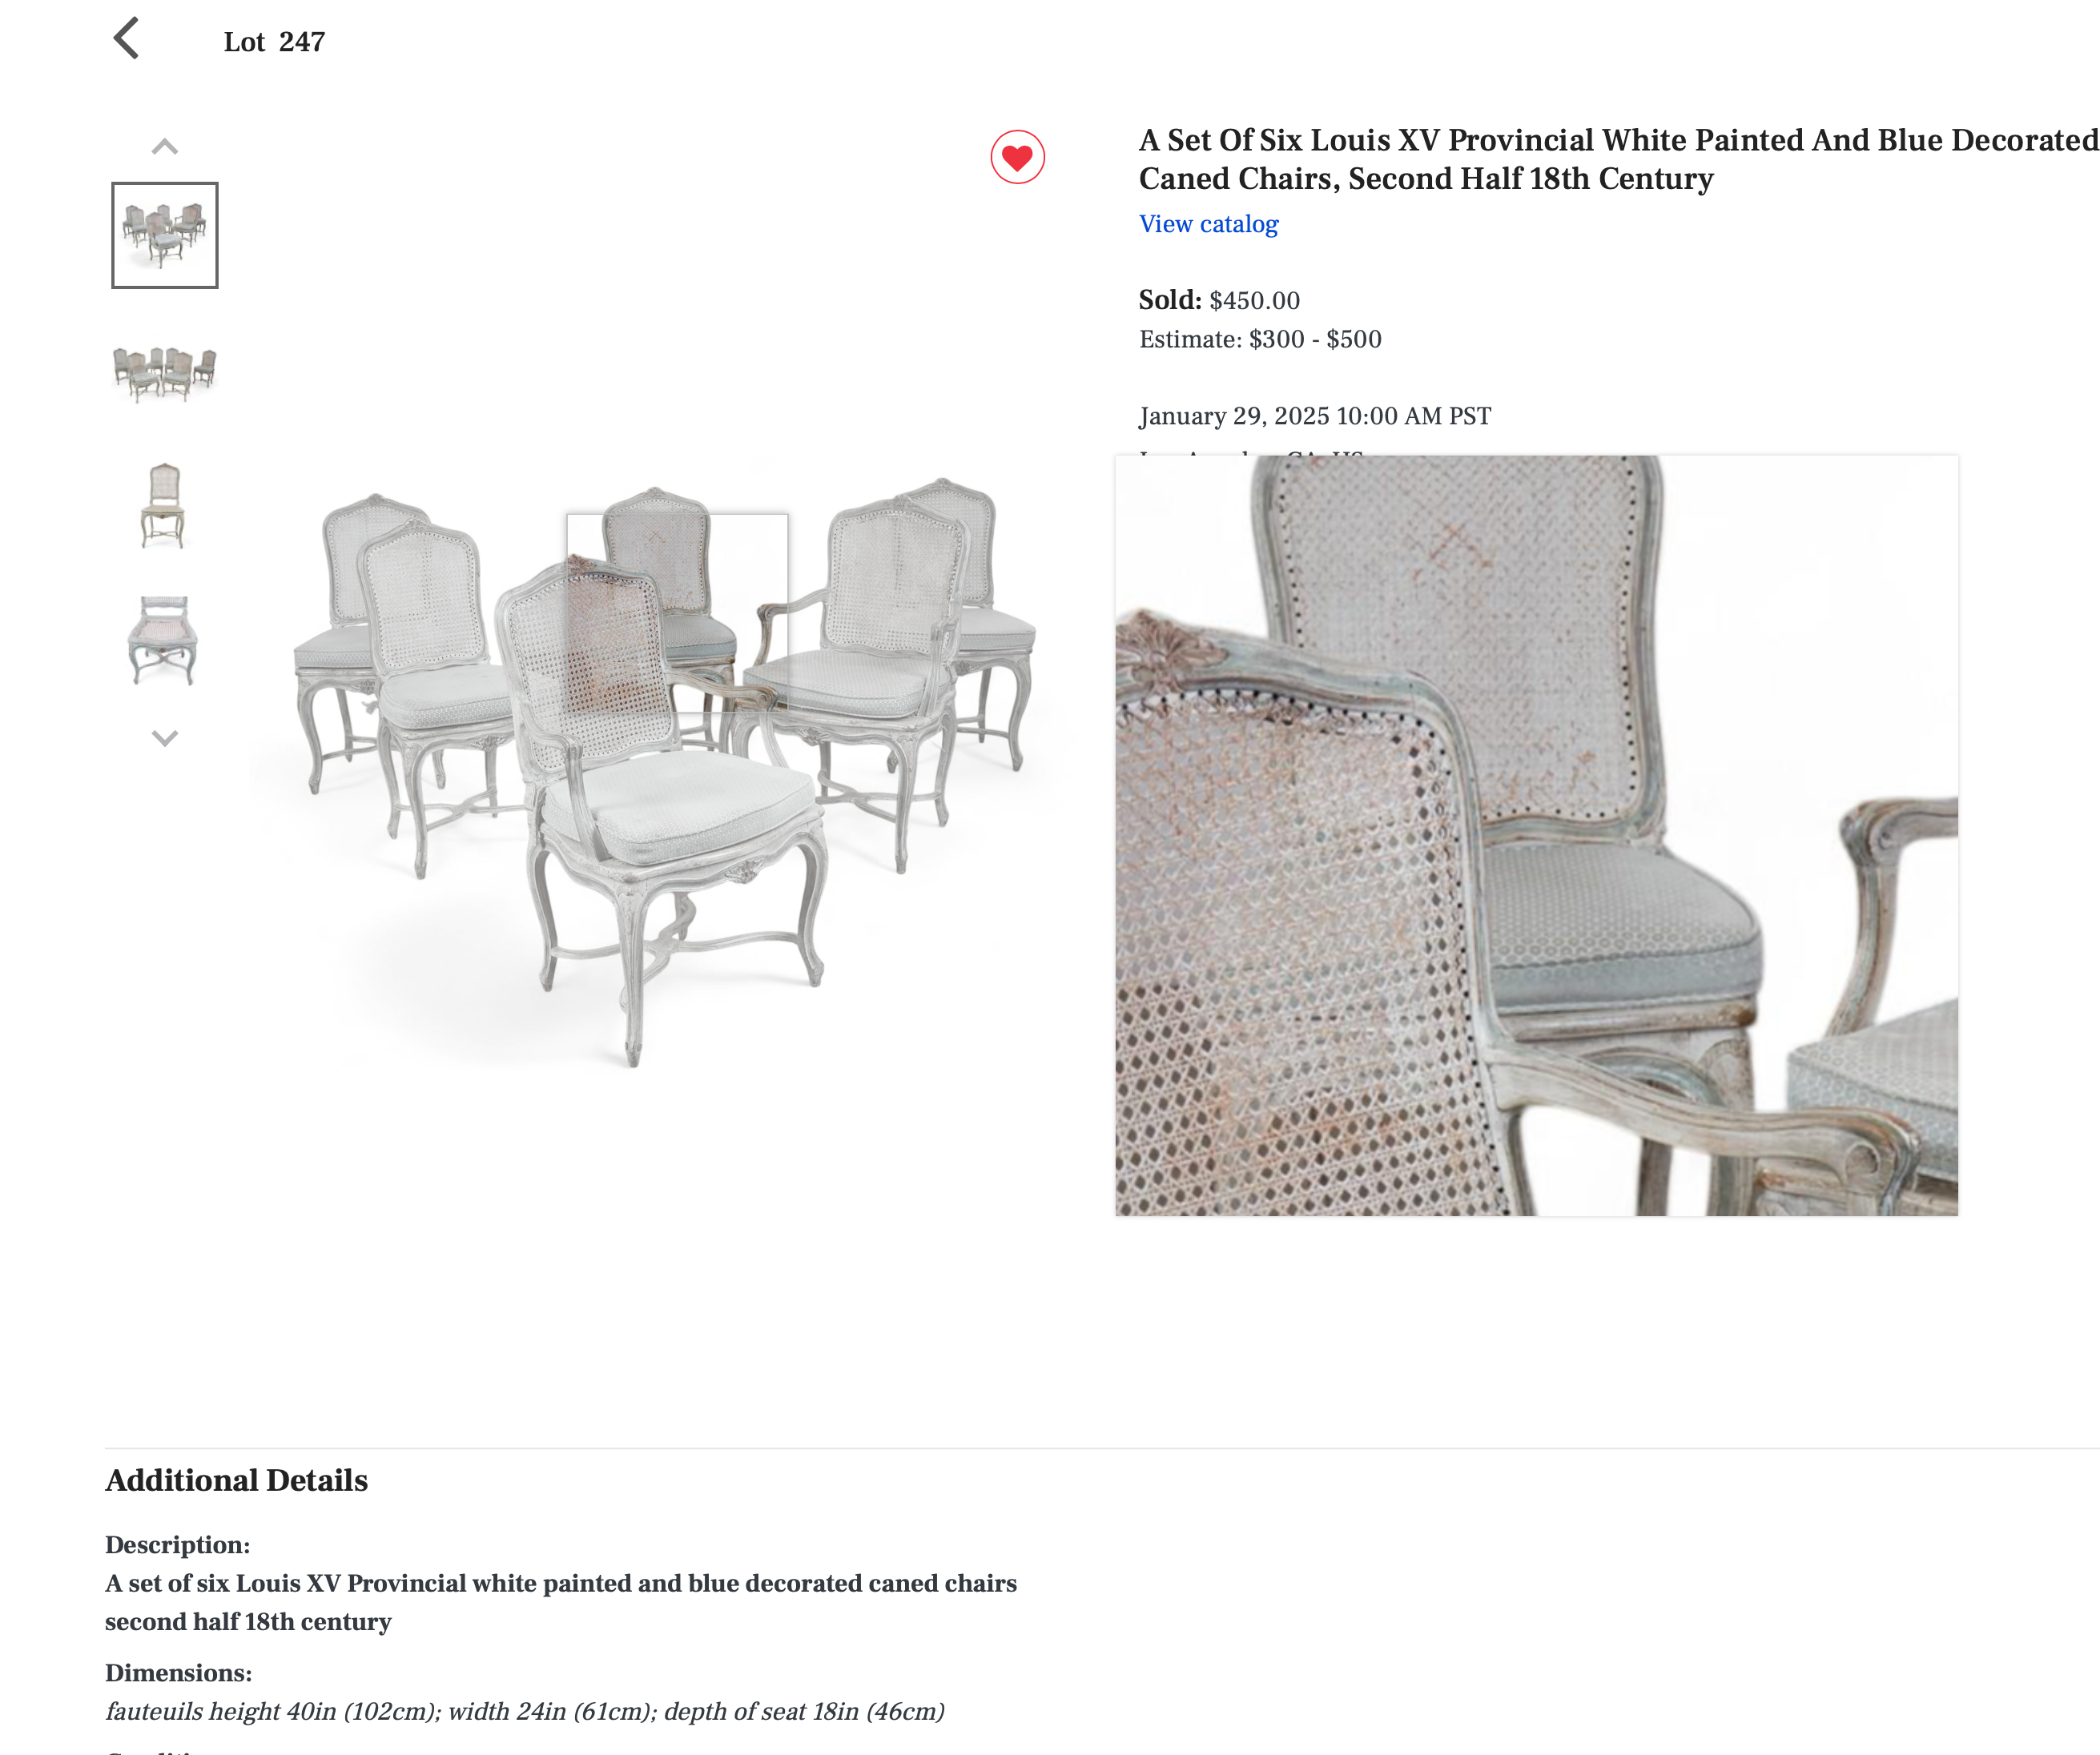Screen dimensions: 2100x1755
Task: Select the second thumbnail showing chairs in row
Action: click(164, 373)
